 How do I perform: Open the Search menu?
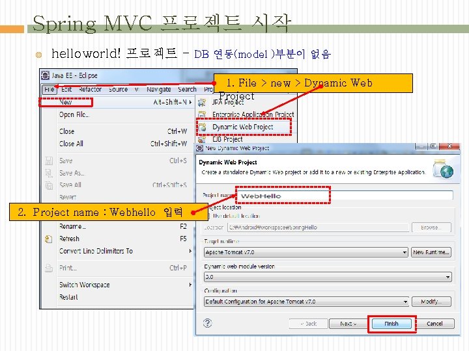click(187, 89)
